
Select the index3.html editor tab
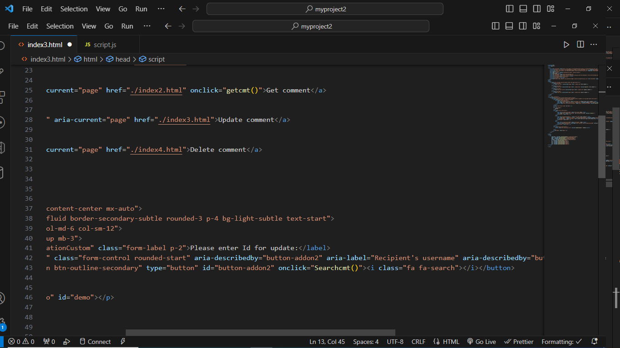click(x=44, y=44)
